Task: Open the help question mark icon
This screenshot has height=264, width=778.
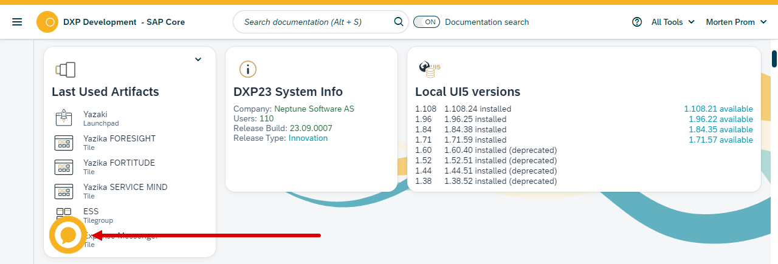Action: pos(637,22)
